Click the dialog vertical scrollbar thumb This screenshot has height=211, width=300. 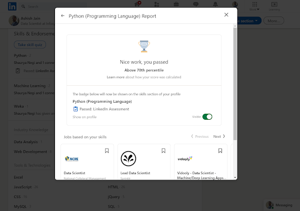click(x=235, y=84)
